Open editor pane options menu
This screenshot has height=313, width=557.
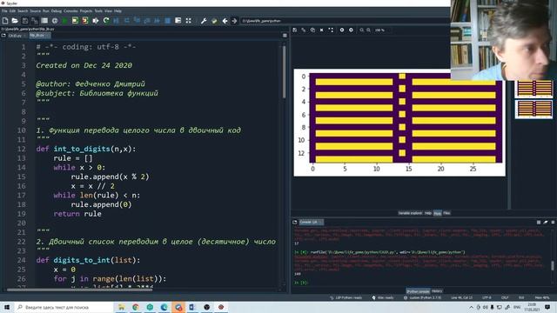[x=285, y=36]
